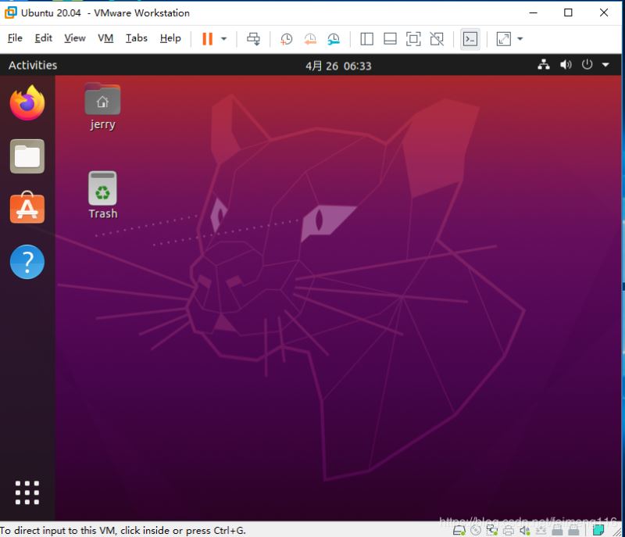The width and height of the screenshot is (625, 537).
Task: Open stretch guest dropdown arrow
Action: [x=520, y=38]
